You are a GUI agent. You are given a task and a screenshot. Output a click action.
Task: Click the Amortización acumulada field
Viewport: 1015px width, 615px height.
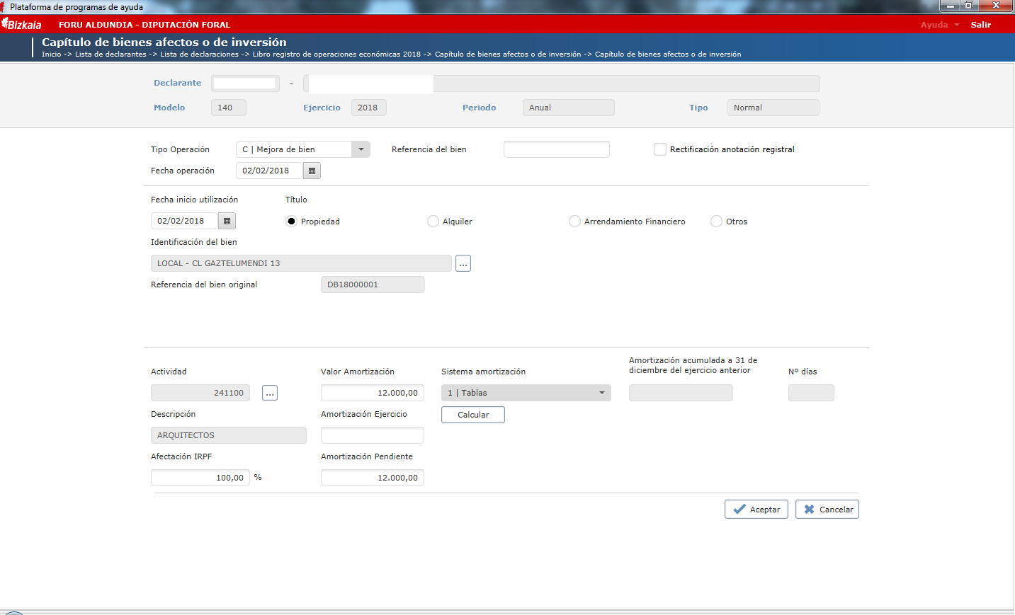coord(681,393)
